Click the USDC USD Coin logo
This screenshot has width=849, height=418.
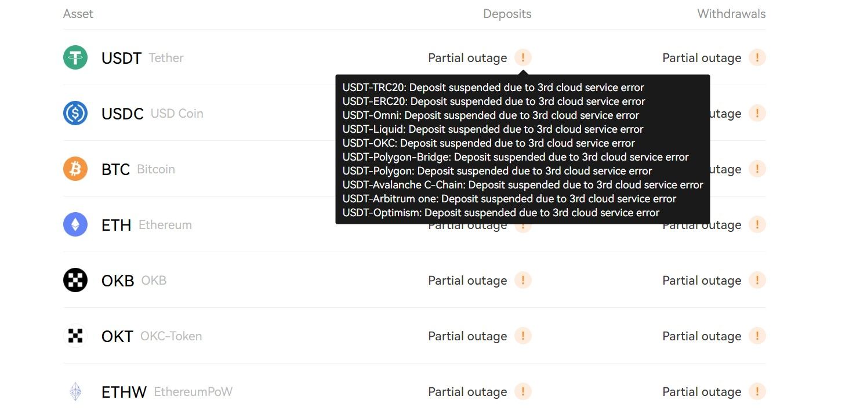(x=75, y=113)
